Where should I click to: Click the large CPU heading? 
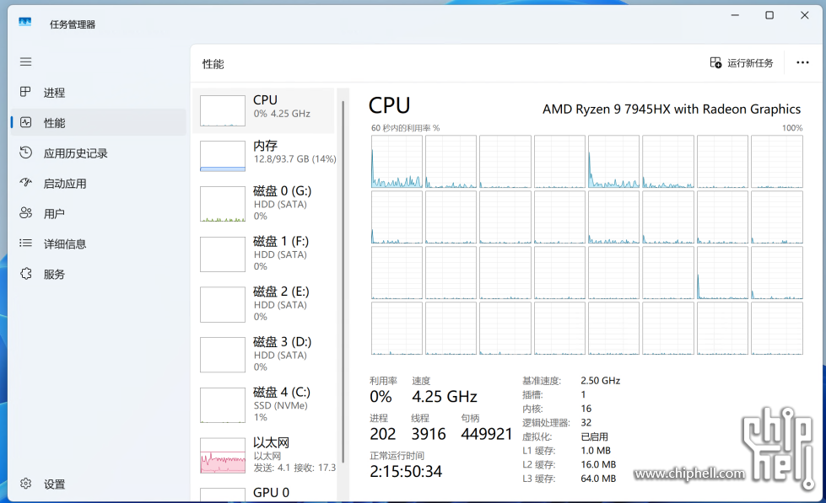coord(389,106)
